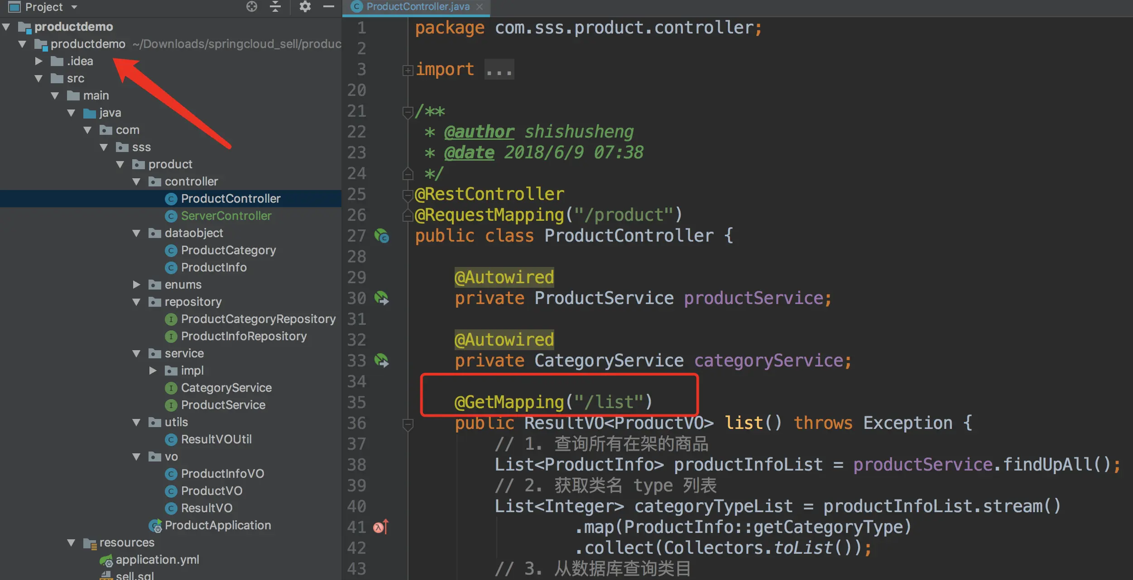
Task: Fold the Javadoc comment starting on line 21
Action: click(x=408, y=111)
